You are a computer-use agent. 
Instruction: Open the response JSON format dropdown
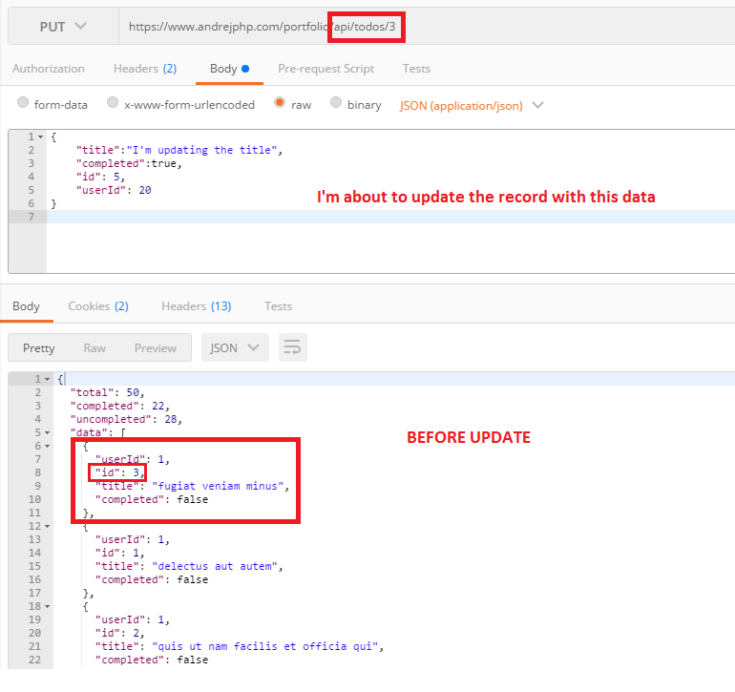tap(235, 347)
